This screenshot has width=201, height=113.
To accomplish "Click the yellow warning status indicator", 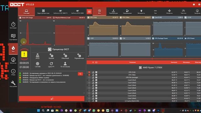I will point(24,54).
